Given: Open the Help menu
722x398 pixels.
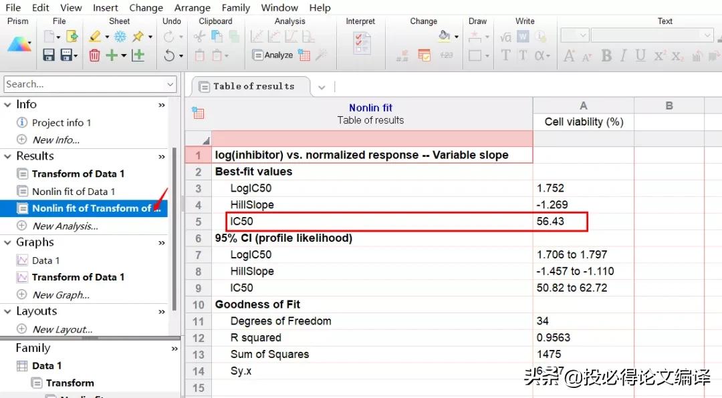Looking at the screenshot, I should 320,8.
